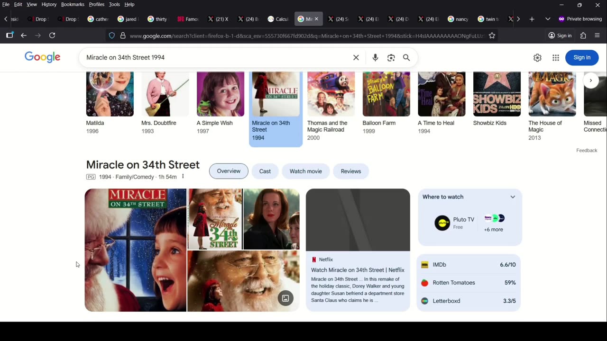Click the Feedback link
Viewport: 607px width, 341px height.
coord(587,151)
